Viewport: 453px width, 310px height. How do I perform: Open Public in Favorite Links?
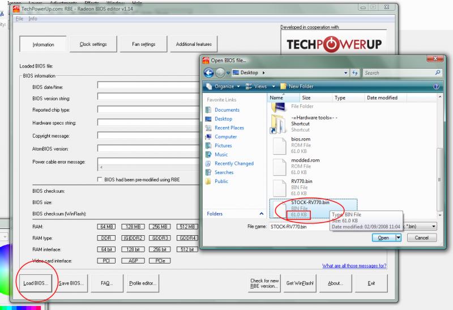click(x=221, y=181)
